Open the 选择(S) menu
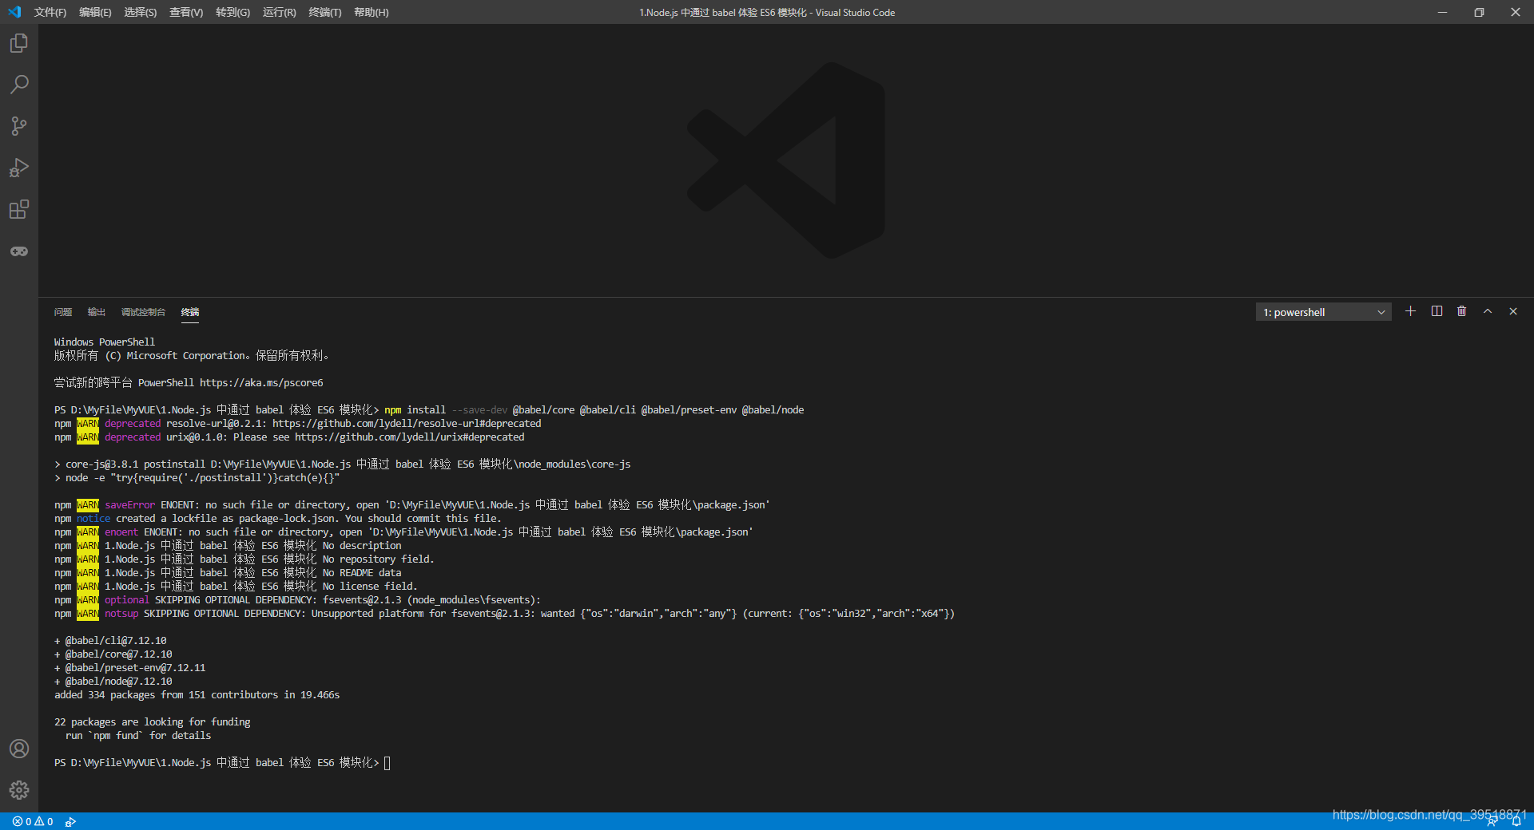The height and width of the screenshot is (830, 1534). pyautogui.click(x=141, y=12)
